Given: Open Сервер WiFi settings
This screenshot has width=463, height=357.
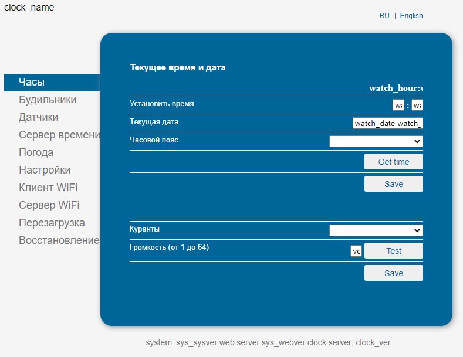Looking at the screenshot, I should tap(49, 205).
